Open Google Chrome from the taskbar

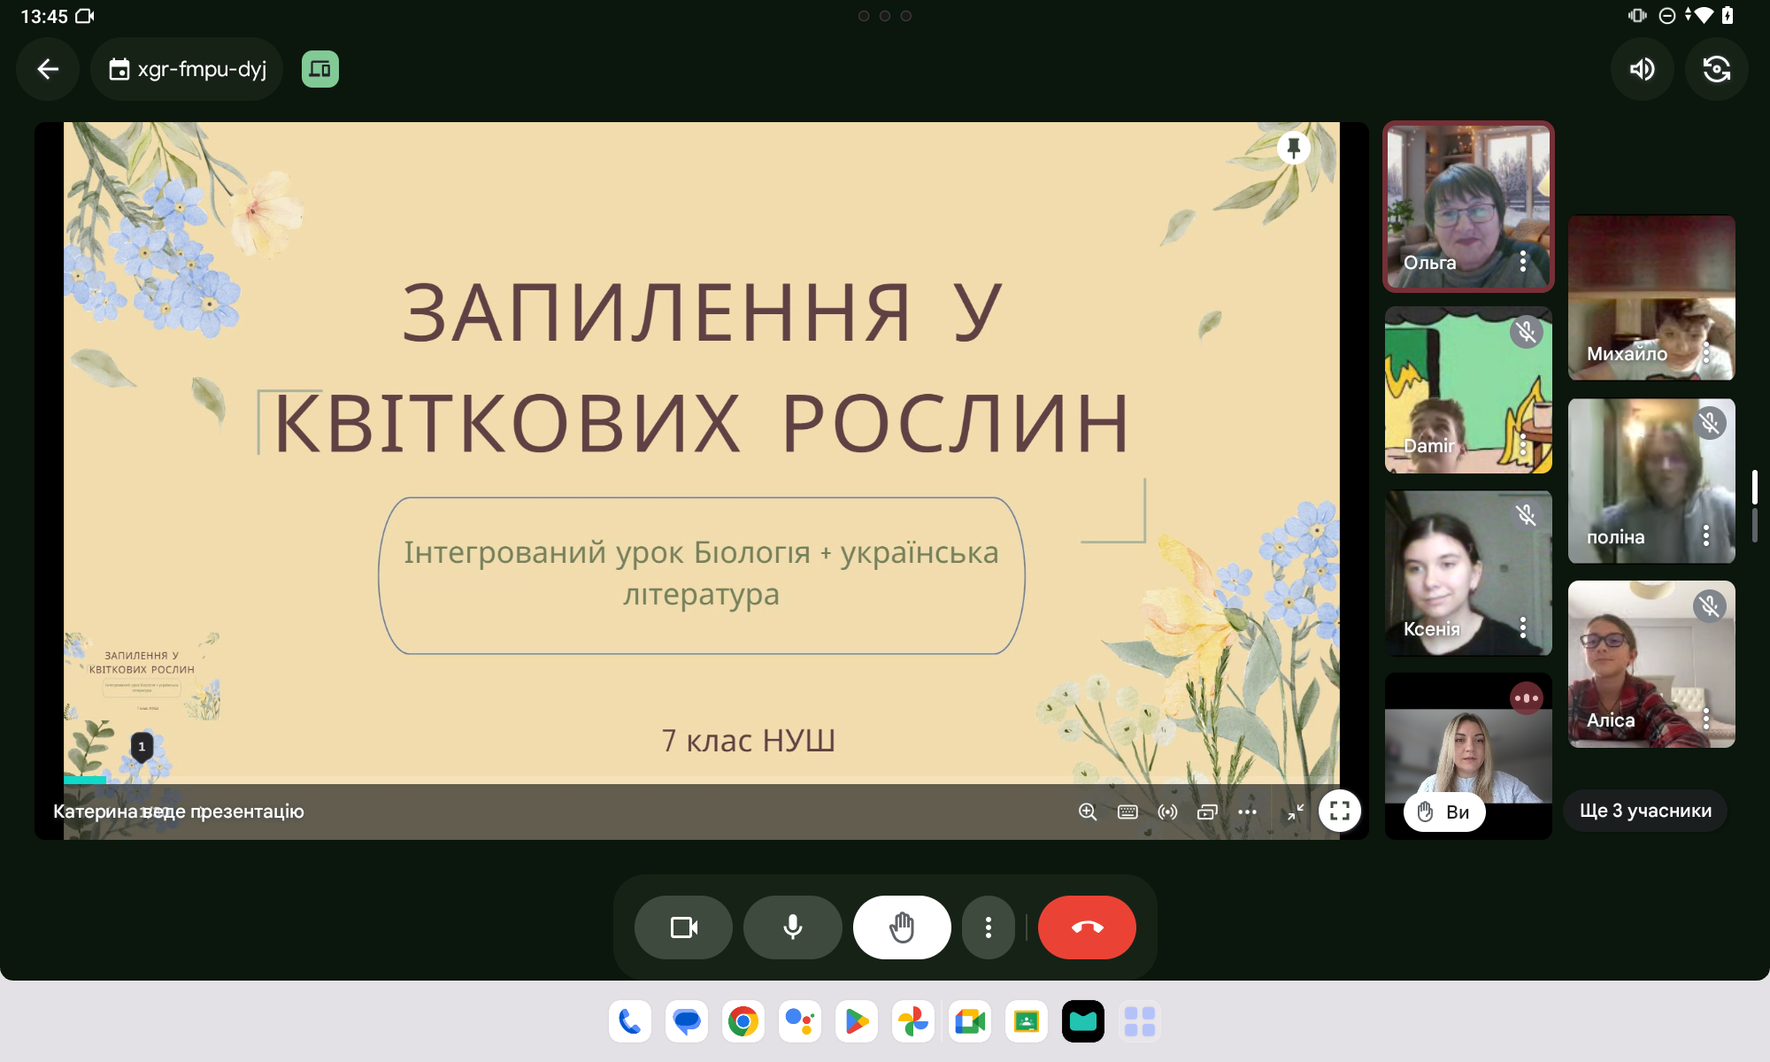tap(743, 1022)
